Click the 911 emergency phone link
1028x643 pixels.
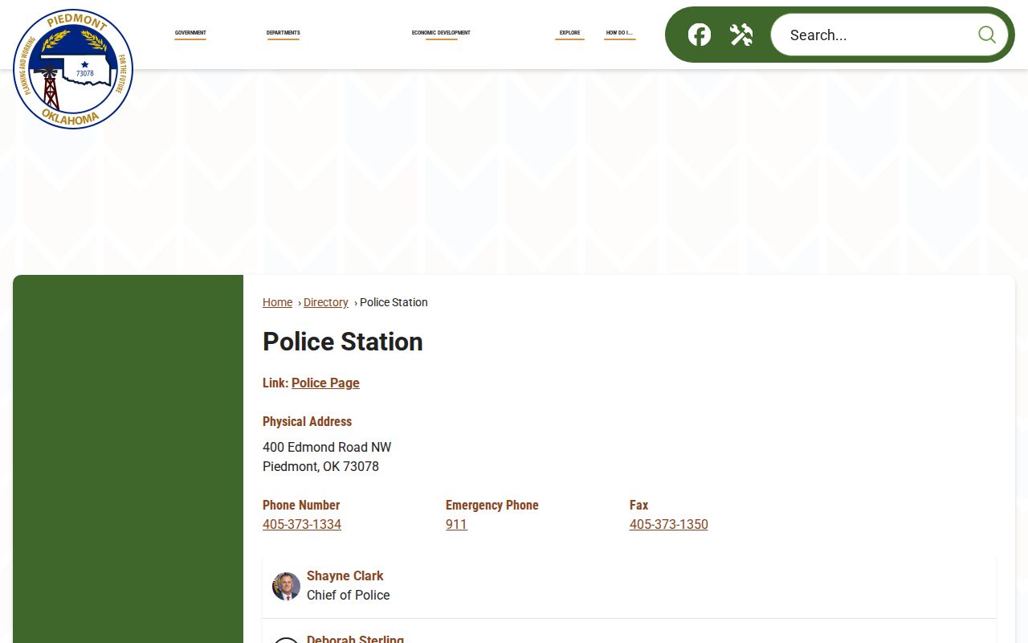point(456,524)
